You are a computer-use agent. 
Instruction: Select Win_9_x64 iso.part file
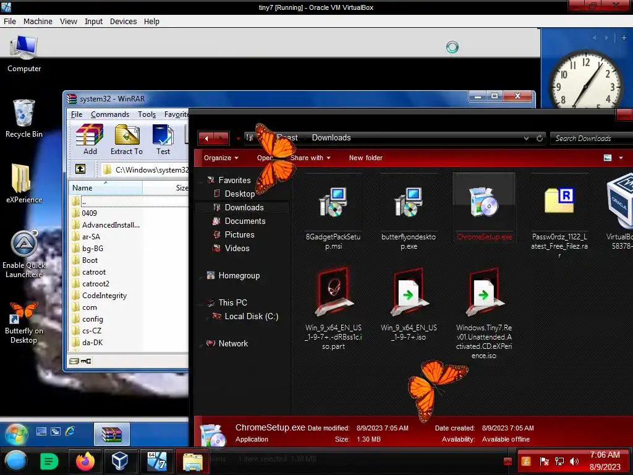(x=333, y=309)
